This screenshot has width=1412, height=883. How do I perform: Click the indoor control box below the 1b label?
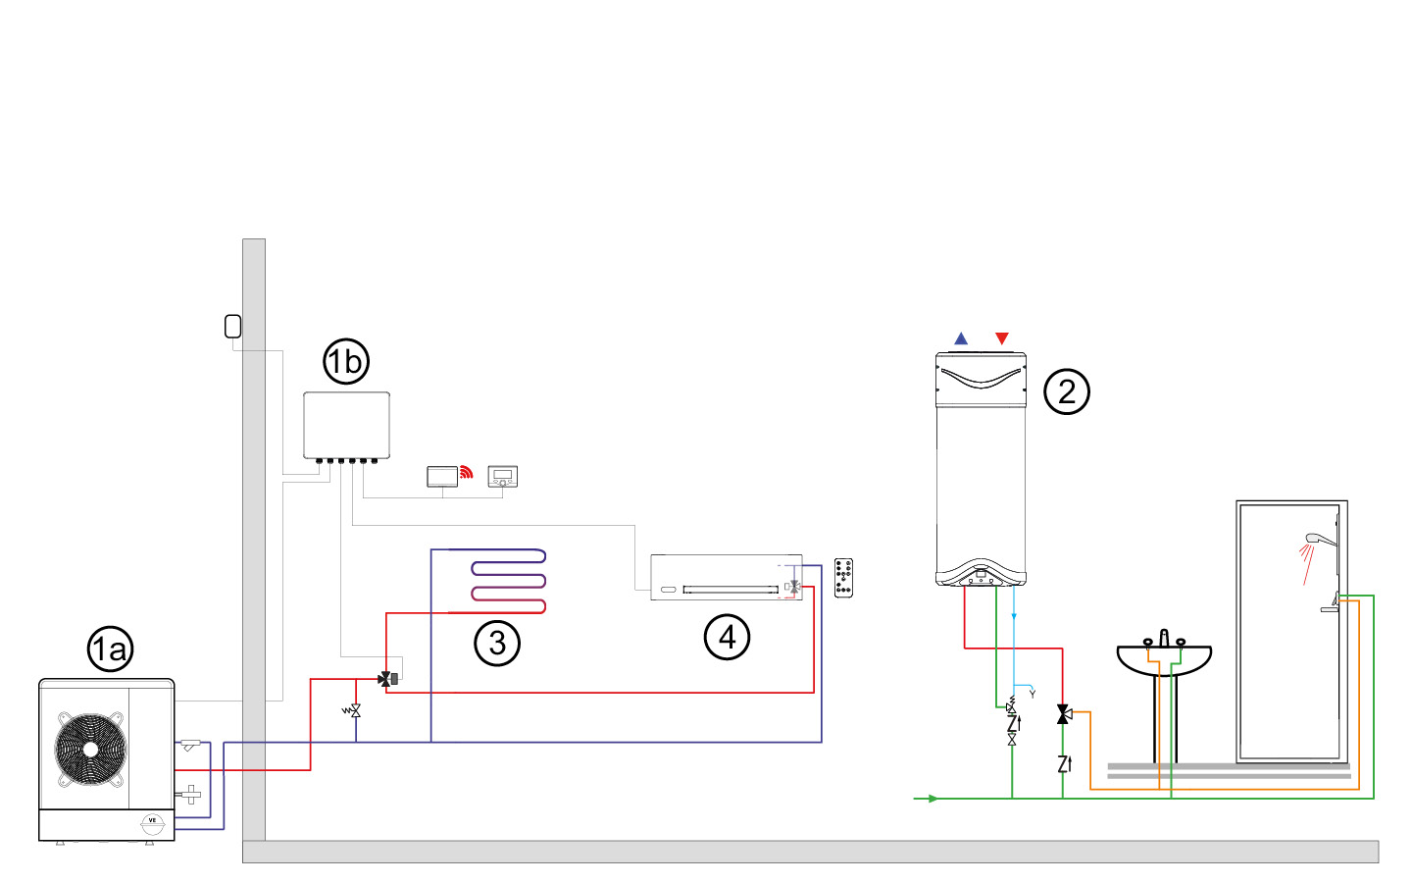(x=346, y=427)
